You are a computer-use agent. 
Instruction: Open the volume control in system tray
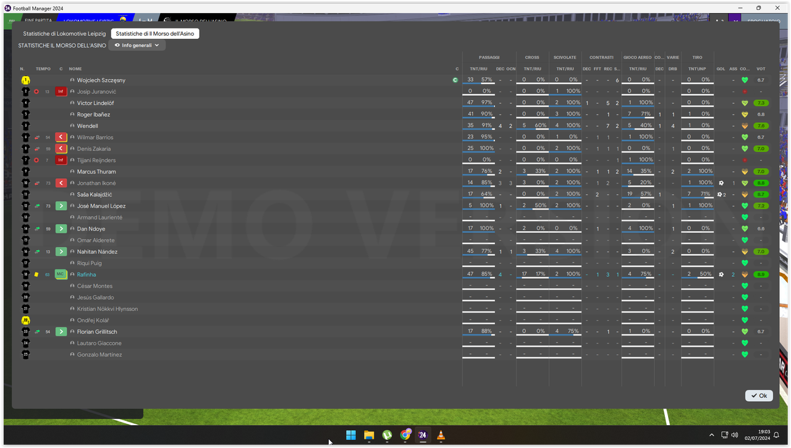tap(736, 435)
